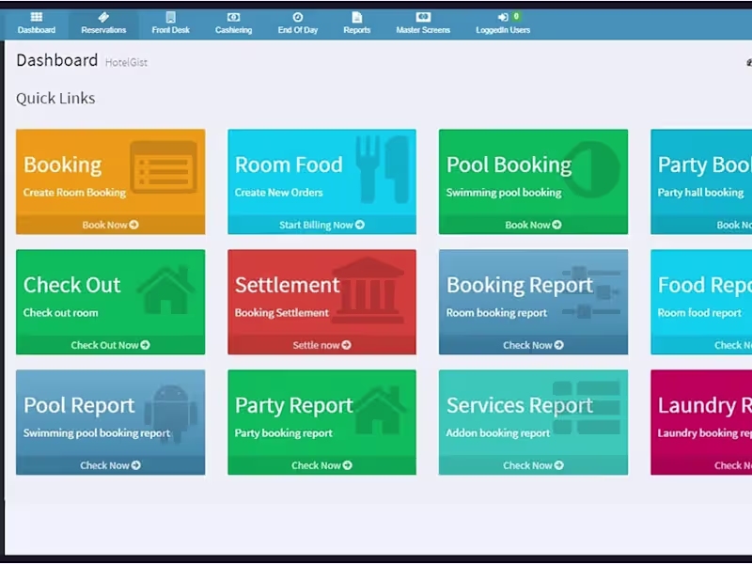Click the list icon on Booking card

pos(164,166)
